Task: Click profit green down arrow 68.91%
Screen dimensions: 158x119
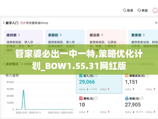Action: (x=133, y=112)
